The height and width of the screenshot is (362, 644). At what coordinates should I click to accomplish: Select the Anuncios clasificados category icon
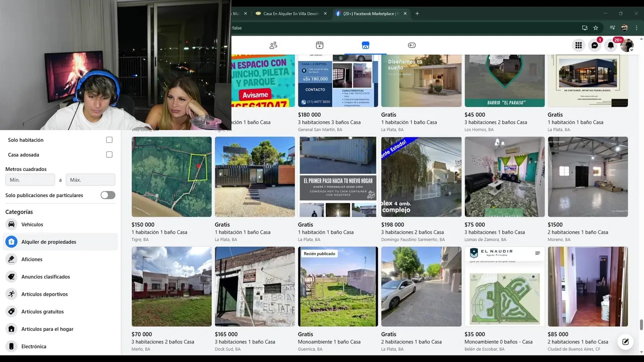11,277
